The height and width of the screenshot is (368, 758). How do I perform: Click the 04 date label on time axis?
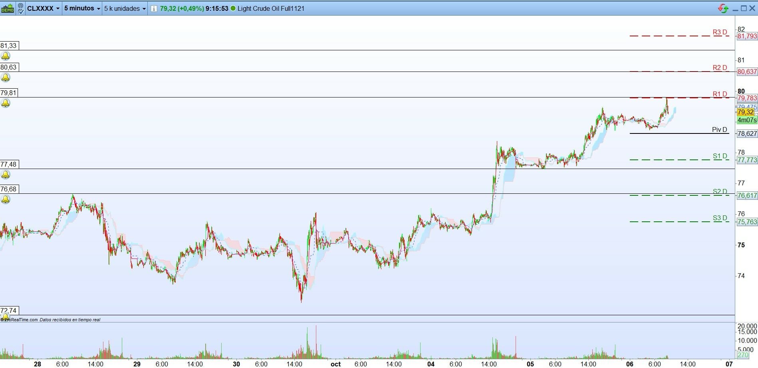click(x=431, y=364)
